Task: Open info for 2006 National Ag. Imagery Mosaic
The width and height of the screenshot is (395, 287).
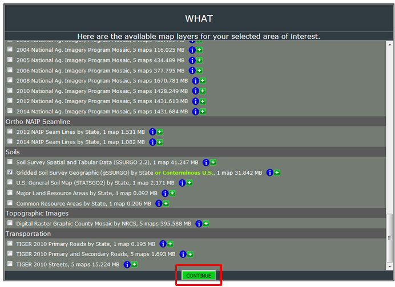Action: [192, 71]
